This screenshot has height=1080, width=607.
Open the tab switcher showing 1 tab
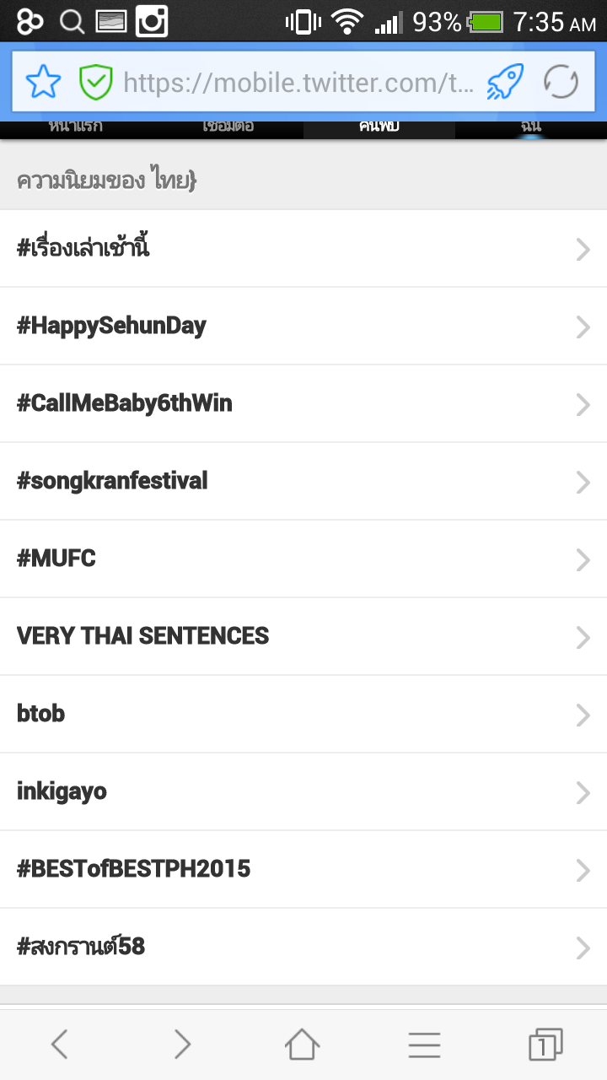pyautogui.click(x=545, y=1045)
